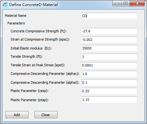Image resolution: width=147 pixels, height=124 pixels.
Task: Click the 'Compressive Descending Parameter (alphac):' label
Action: point(45,74)
